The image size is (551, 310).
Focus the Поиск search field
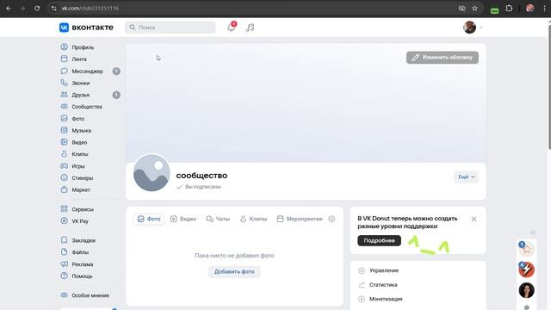point(170,28)
